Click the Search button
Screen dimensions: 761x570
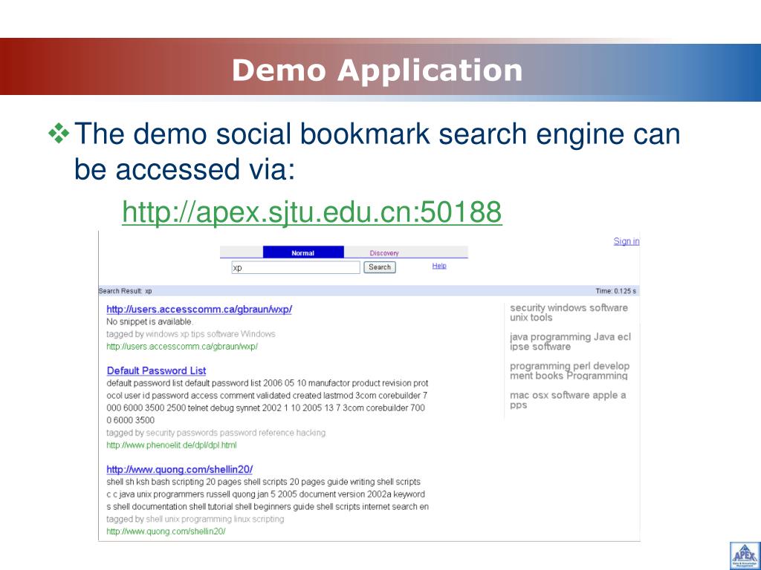(380, 267)
